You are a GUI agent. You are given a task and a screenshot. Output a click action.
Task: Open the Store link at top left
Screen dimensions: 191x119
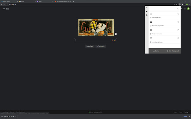tap(7, 9)
